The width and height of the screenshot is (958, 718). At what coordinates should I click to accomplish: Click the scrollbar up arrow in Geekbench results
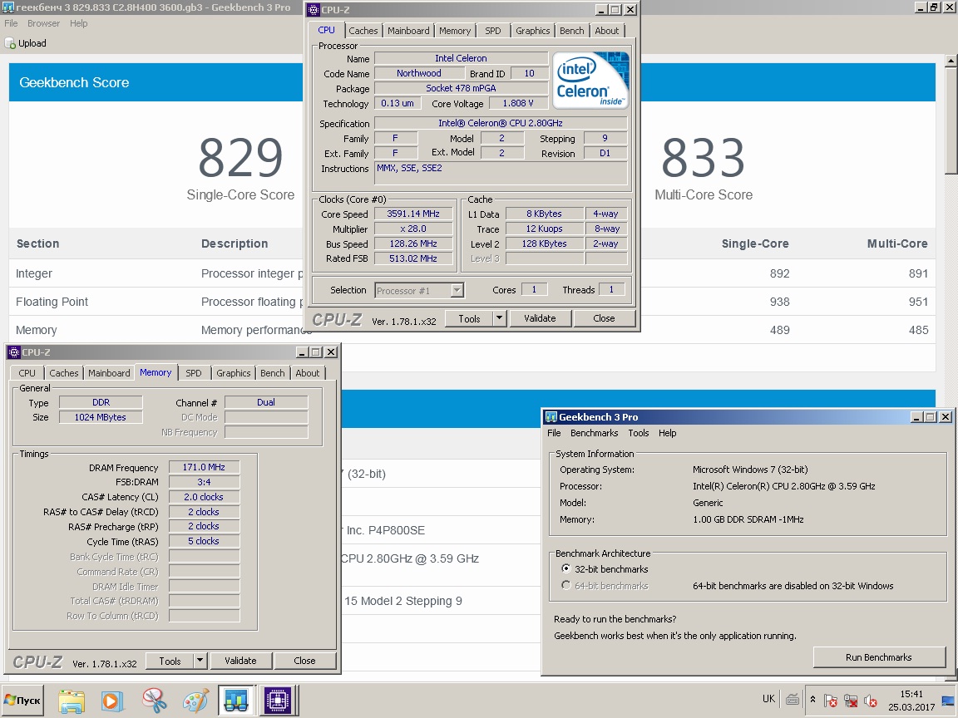click(951, 61)
